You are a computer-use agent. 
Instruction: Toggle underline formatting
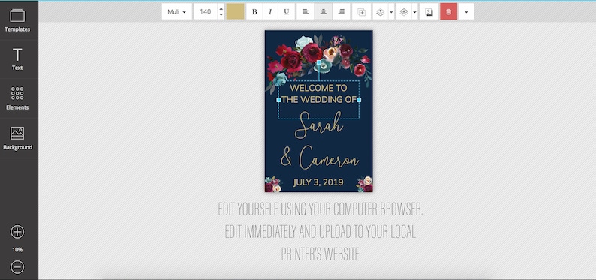[287, 12]
